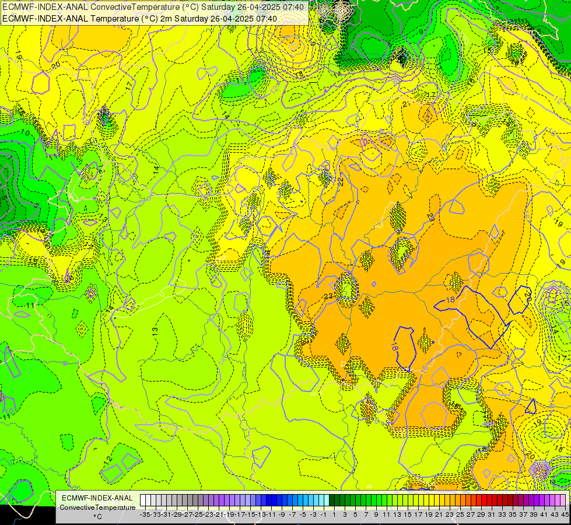Image resolution: width=571 pixels, height=525 pixels.
Task: Click the deep blue swatch above legend value -11
Action: point(269,500)
